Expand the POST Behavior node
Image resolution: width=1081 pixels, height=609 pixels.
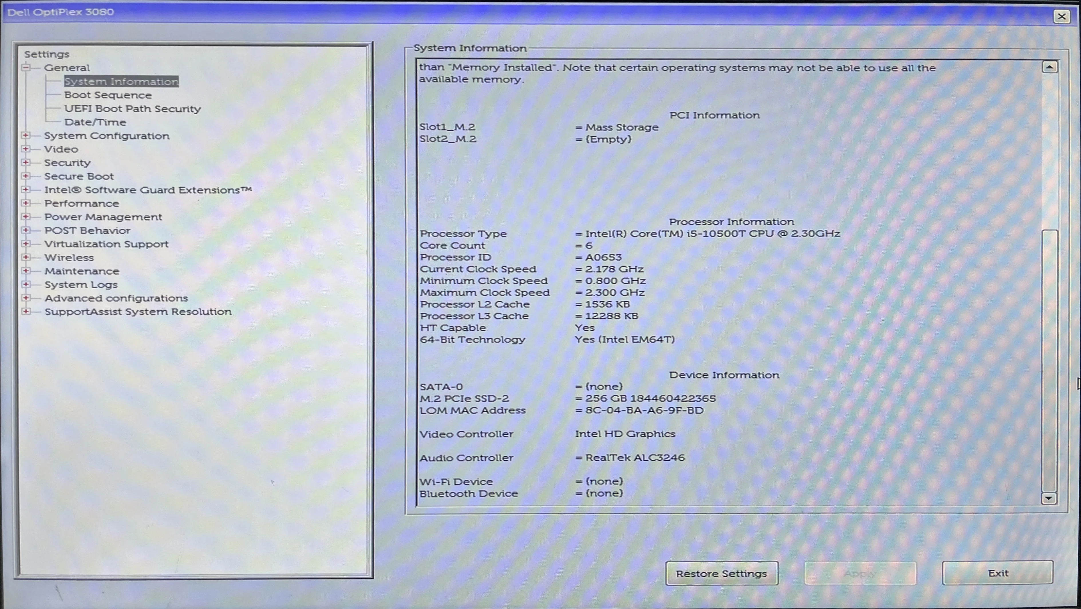click(26, 230)
